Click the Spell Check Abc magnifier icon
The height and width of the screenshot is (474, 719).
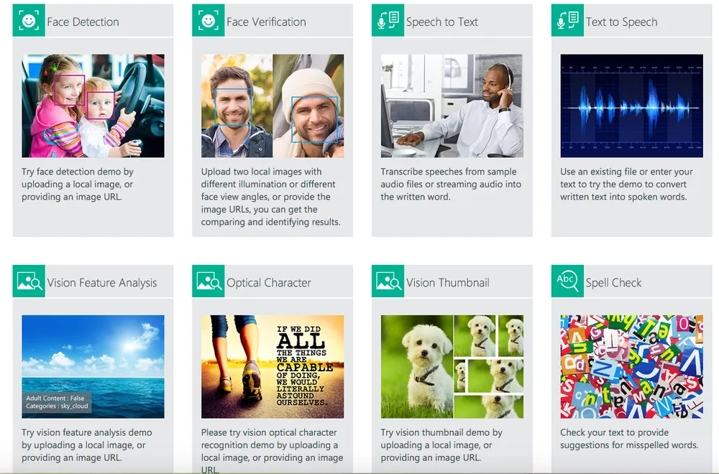click(567, 282)
